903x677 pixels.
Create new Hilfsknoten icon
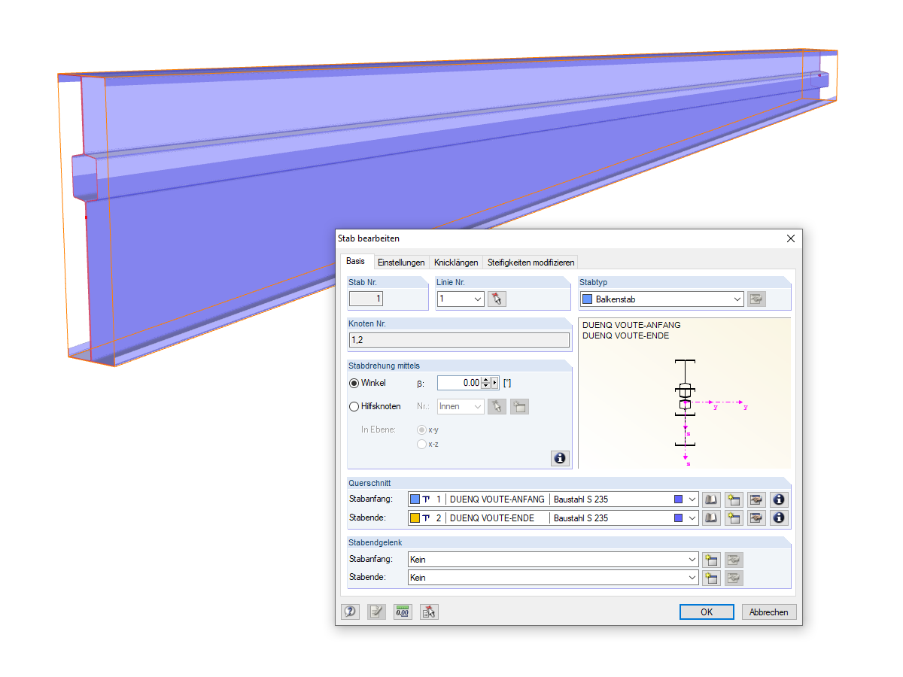(519, 406)
